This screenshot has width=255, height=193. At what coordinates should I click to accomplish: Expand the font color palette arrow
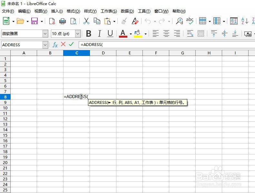coord(131,34)
